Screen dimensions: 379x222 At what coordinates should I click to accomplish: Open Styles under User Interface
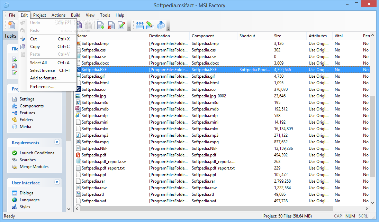25,207
